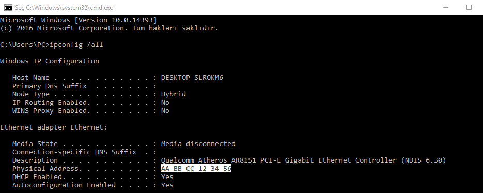Click the DHCP Enabled Yes value
The image size is (483, 193).
(x=167, y=176)
